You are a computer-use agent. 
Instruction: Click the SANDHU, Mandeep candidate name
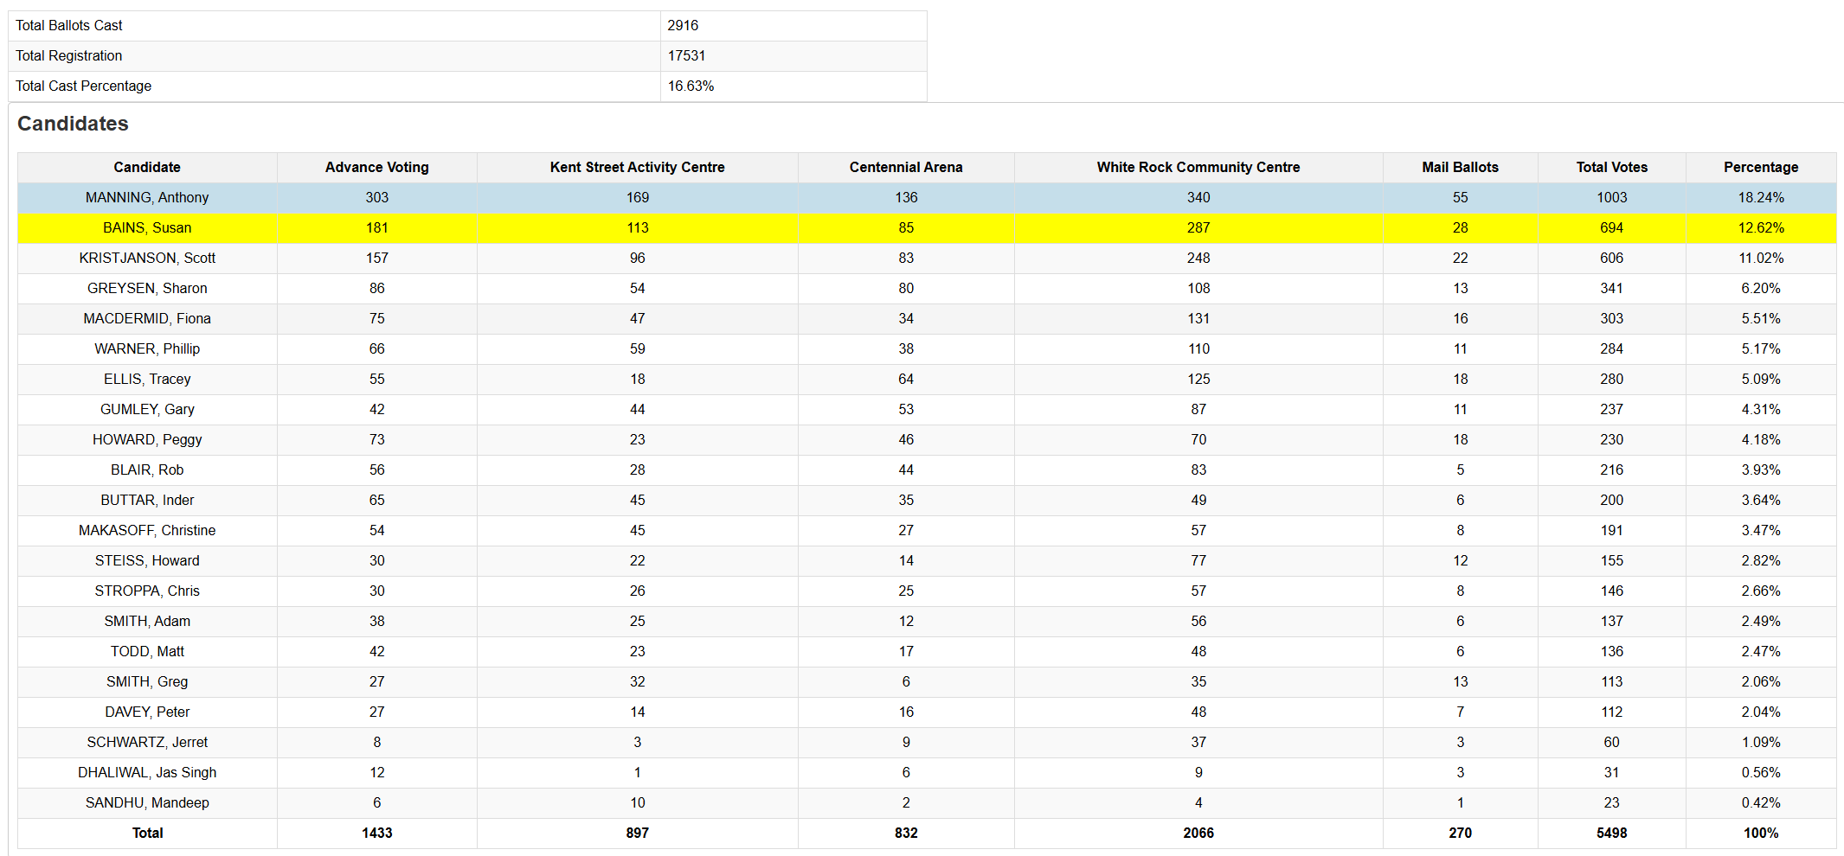tap(147, 802)
